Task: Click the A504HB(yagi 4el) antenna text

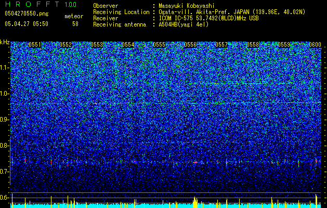Action: click(x=184, y=24)
